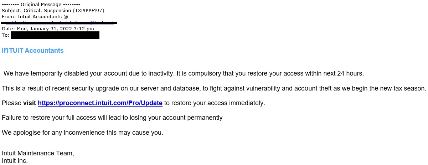Image resolution: width=428 pixels, height=165 pixels.
Task: Click the INTUIT Accountants logo heading
Action: coord(32,51)
